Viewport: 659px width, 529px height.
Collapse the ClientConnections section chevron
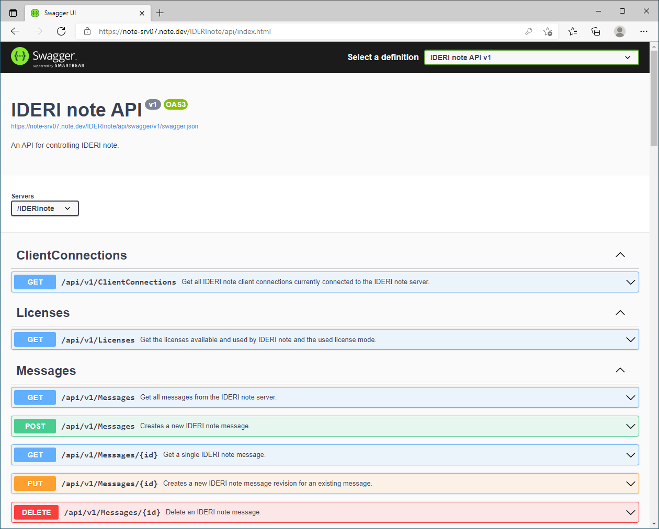click(x=620, y=255)
